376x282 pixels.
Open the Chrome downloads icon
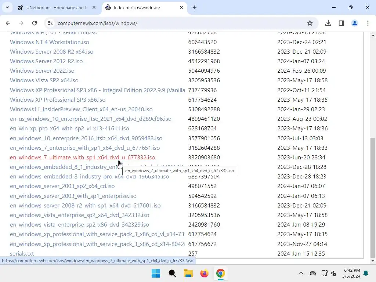point(328,23)
